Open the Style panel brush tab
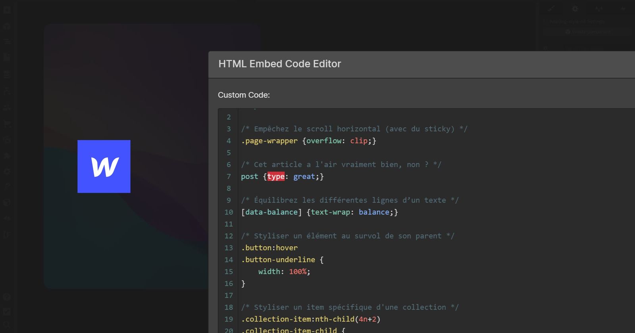This screenshot has height=333, width=635. [x=551, y=9]
